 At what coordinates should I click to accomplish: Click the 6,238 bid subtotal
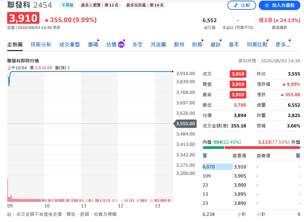[x=209, y=214]
